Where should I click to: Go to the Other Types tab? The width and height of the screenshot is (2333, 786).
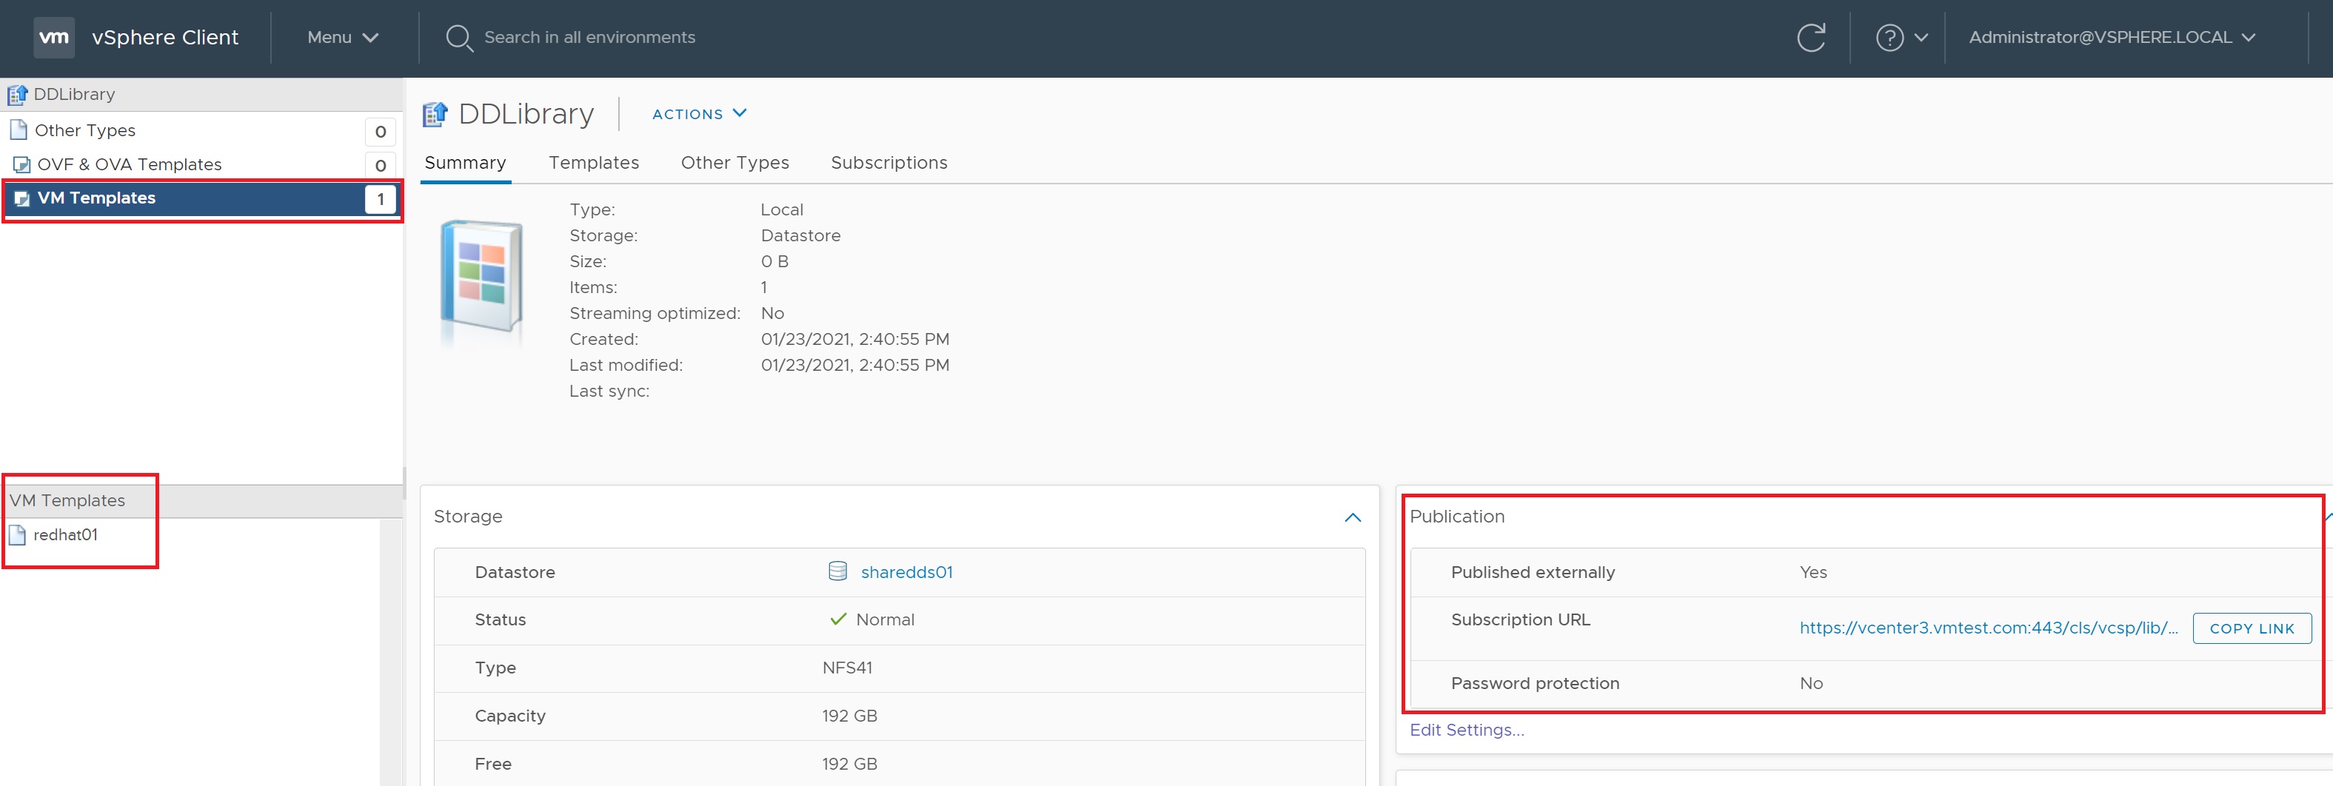734,163
